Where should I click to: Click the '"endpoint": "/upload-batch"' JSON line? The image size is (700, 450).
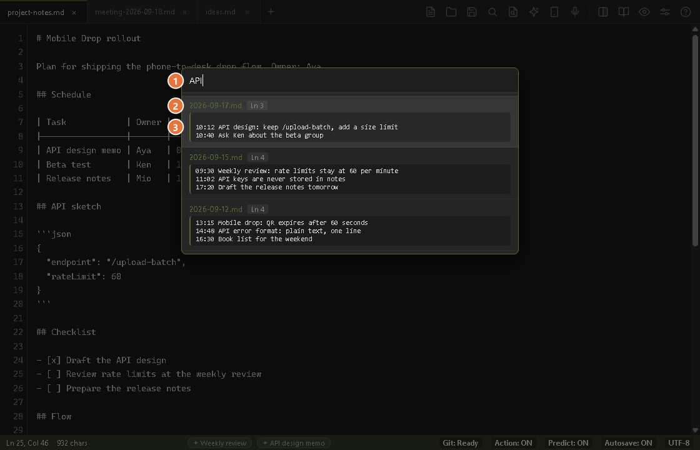(x=116, y=262)
